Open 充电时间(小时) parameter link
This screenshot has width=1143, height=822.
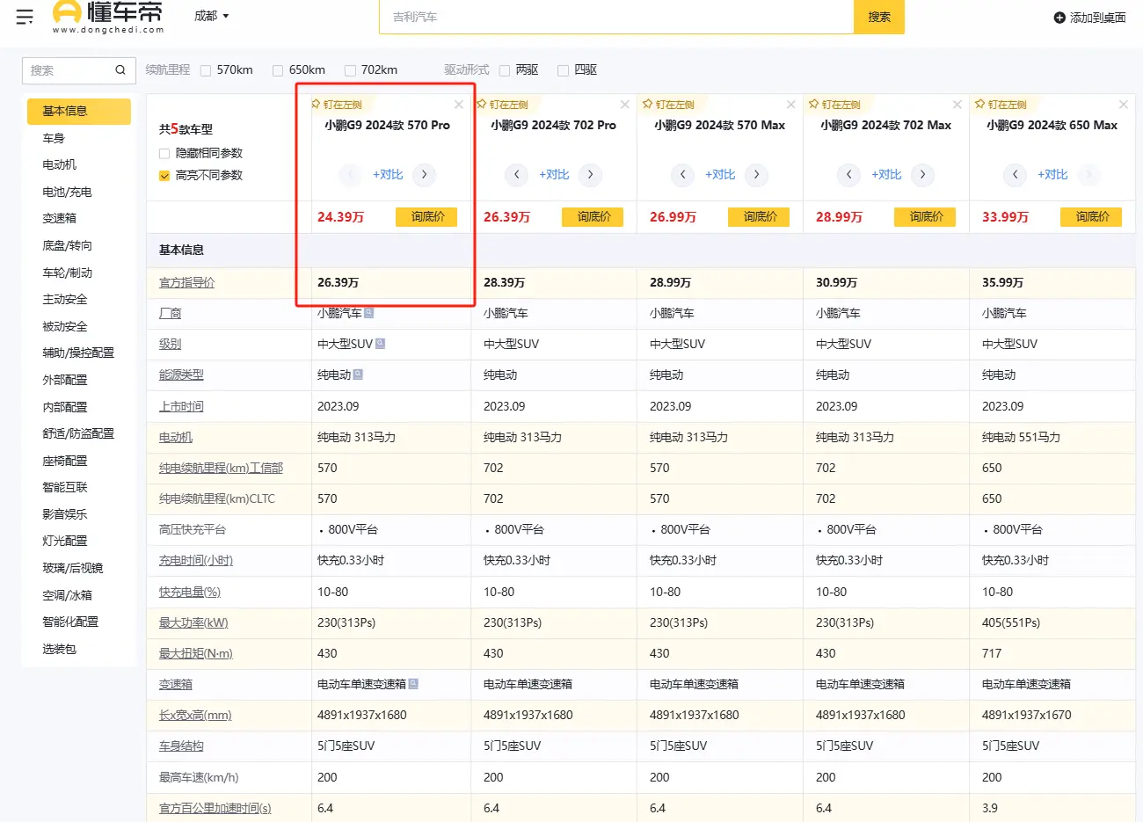tap(196, 560)
